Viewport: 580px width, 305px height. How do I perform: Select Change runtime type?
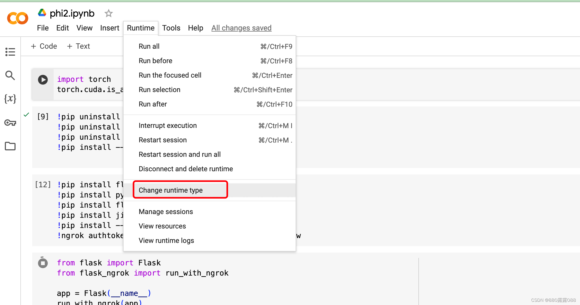click(171, 190)
